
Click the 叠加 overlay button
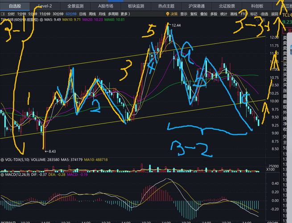coord(204,14)
